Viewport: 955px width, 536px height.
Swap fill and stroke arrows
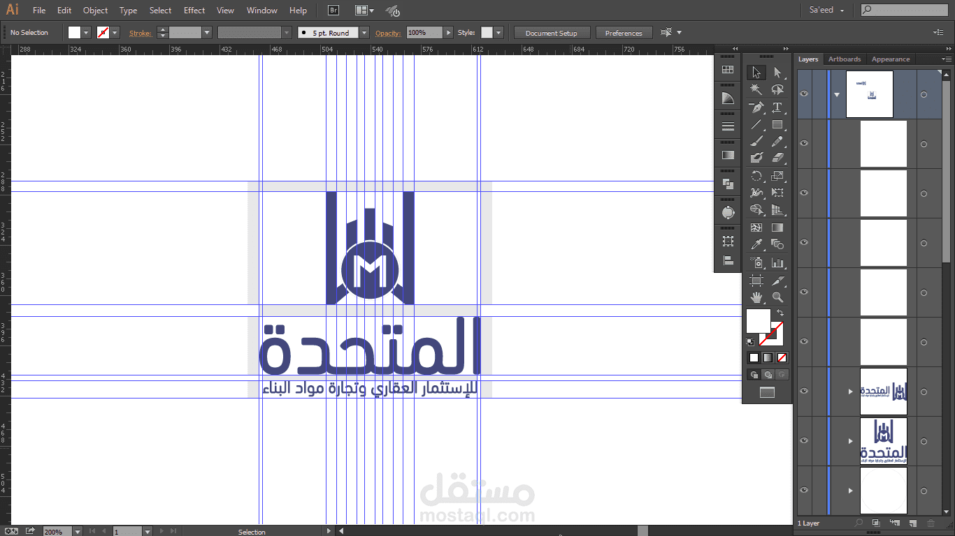point(780,313)
